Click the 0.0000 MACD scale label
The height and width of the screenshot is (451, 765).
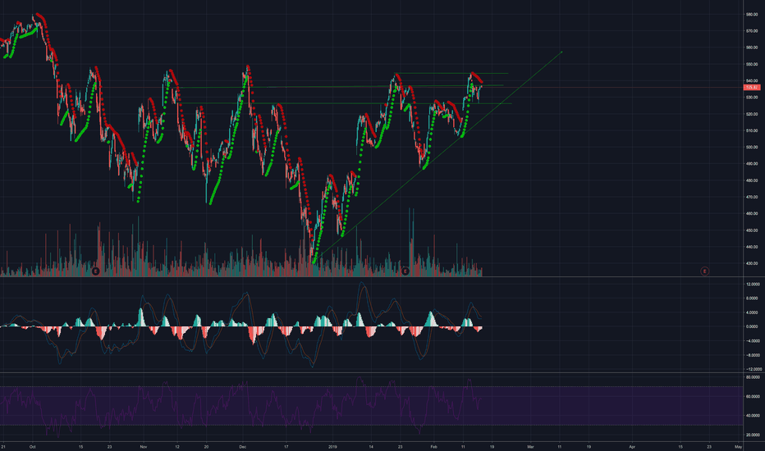pos(753,326)
